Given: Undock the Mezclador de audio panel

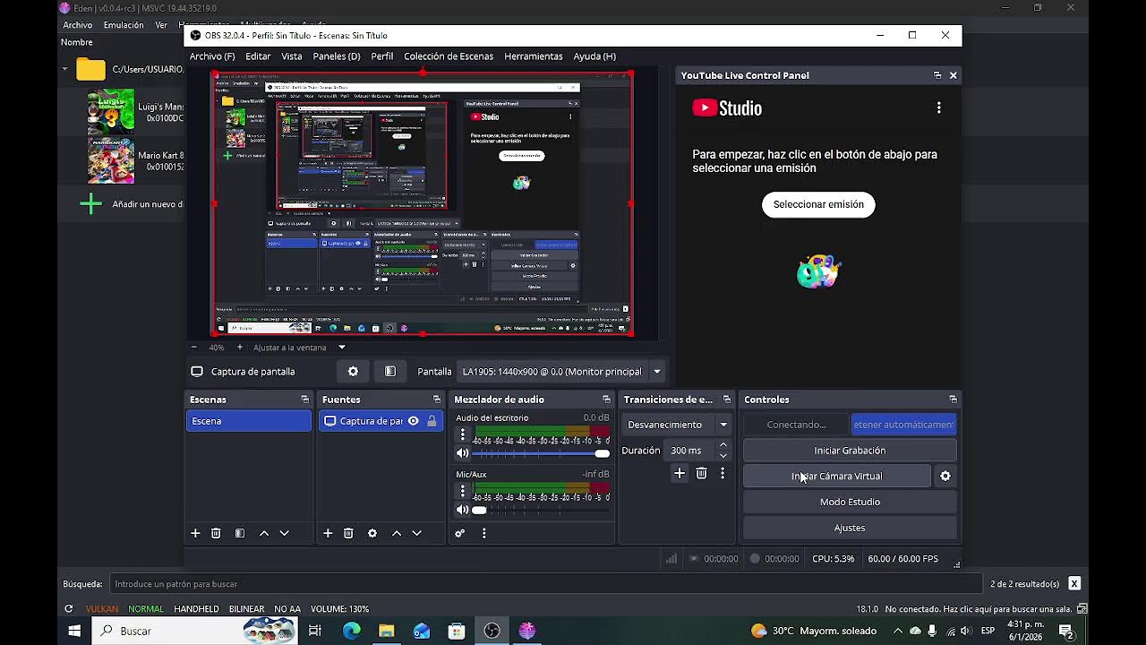Looking at the screenshot, I should tap(606, 400).
